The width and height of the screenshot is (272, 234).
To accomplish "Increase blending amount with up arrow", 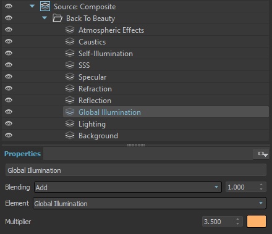I will point(261,185).
